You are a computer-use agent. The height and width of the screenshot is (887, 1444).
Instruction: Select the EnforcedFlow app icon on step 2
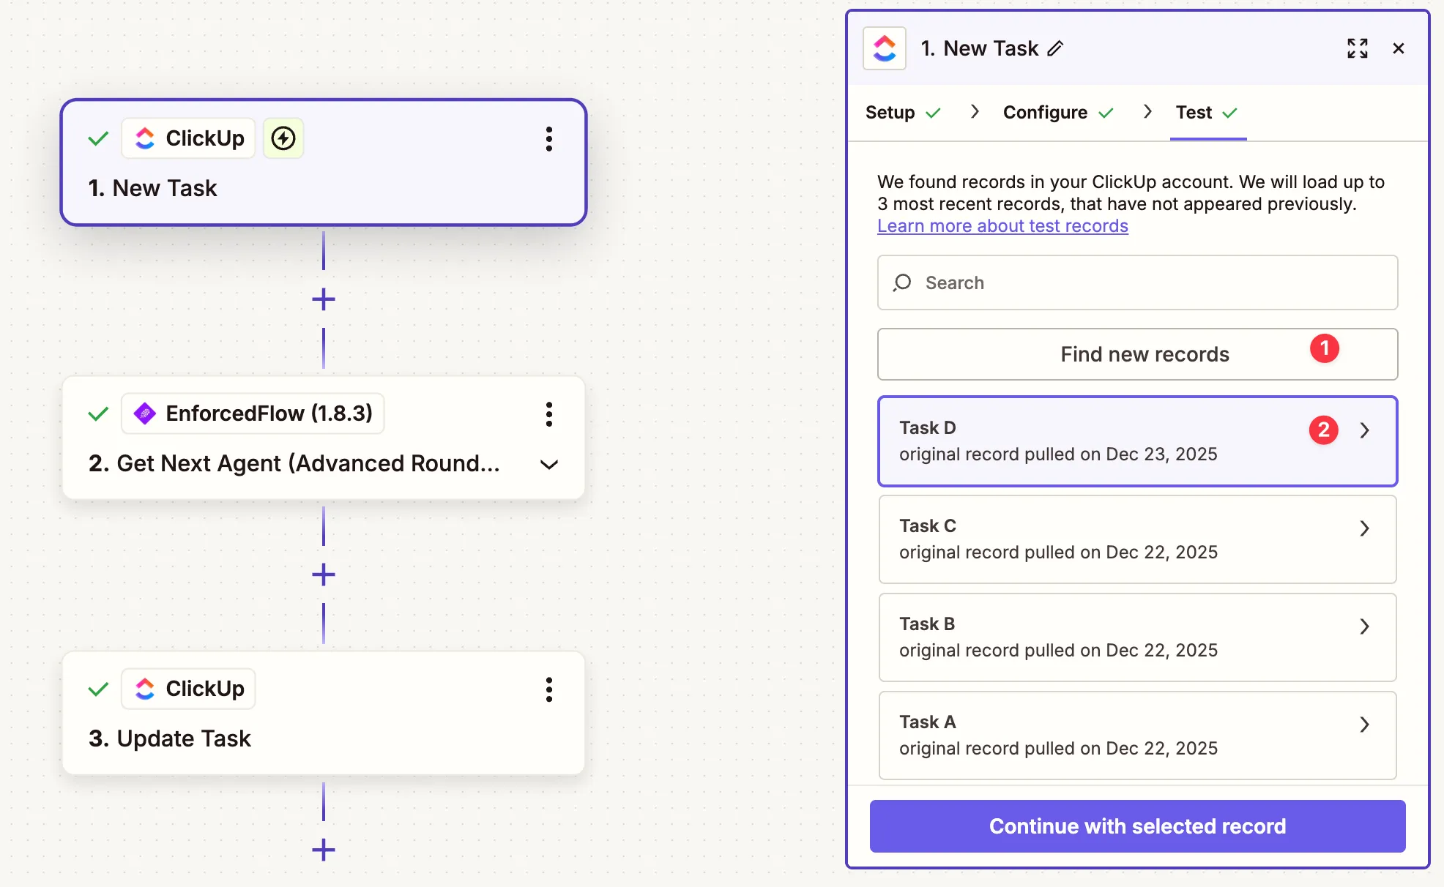pyautogui.click(x=145, y=413)
